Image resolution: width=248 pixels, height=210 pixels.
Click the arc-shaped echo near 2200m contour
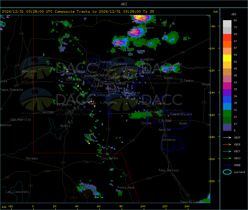[x=89, y=190]
